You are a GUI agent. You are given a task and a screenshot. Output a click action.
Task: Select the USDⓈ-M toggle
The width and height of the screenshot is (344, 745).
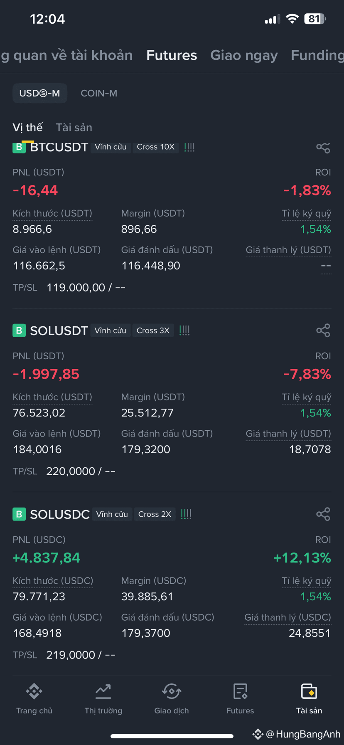(x=40, y=93)
